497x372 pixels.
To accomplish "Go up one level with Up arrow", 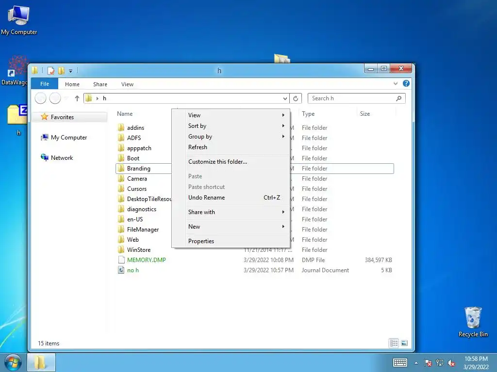I will click(x=77, y=98).
